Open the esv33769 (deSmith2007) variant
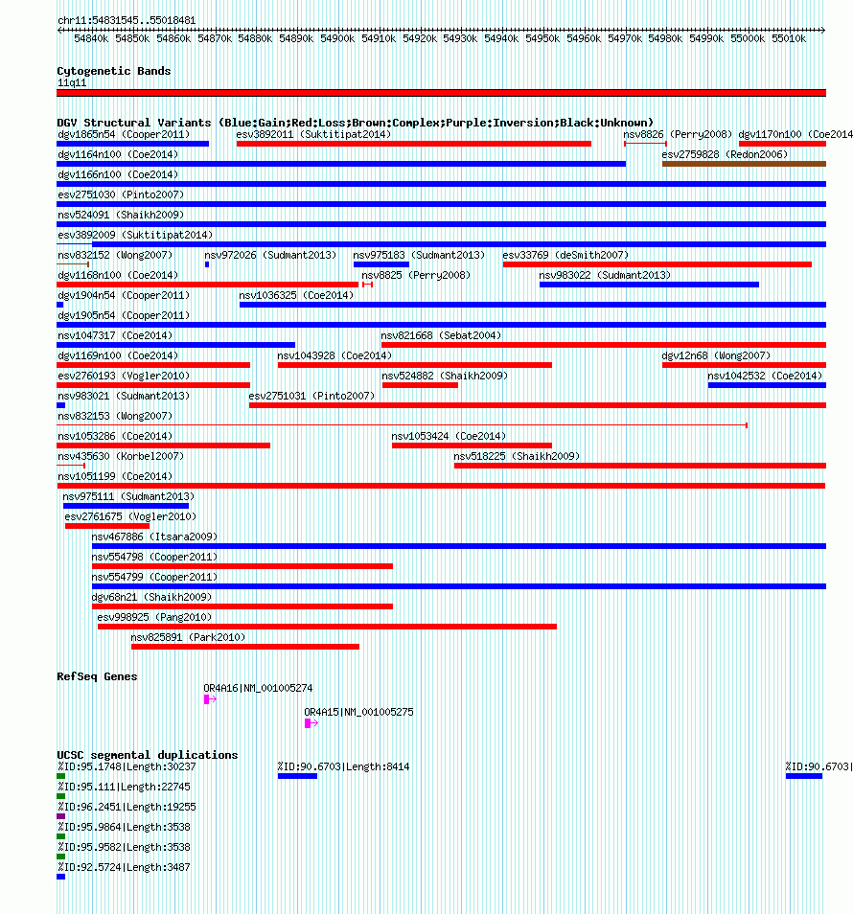This screenshot has width=853, height=914. (657, 264)
